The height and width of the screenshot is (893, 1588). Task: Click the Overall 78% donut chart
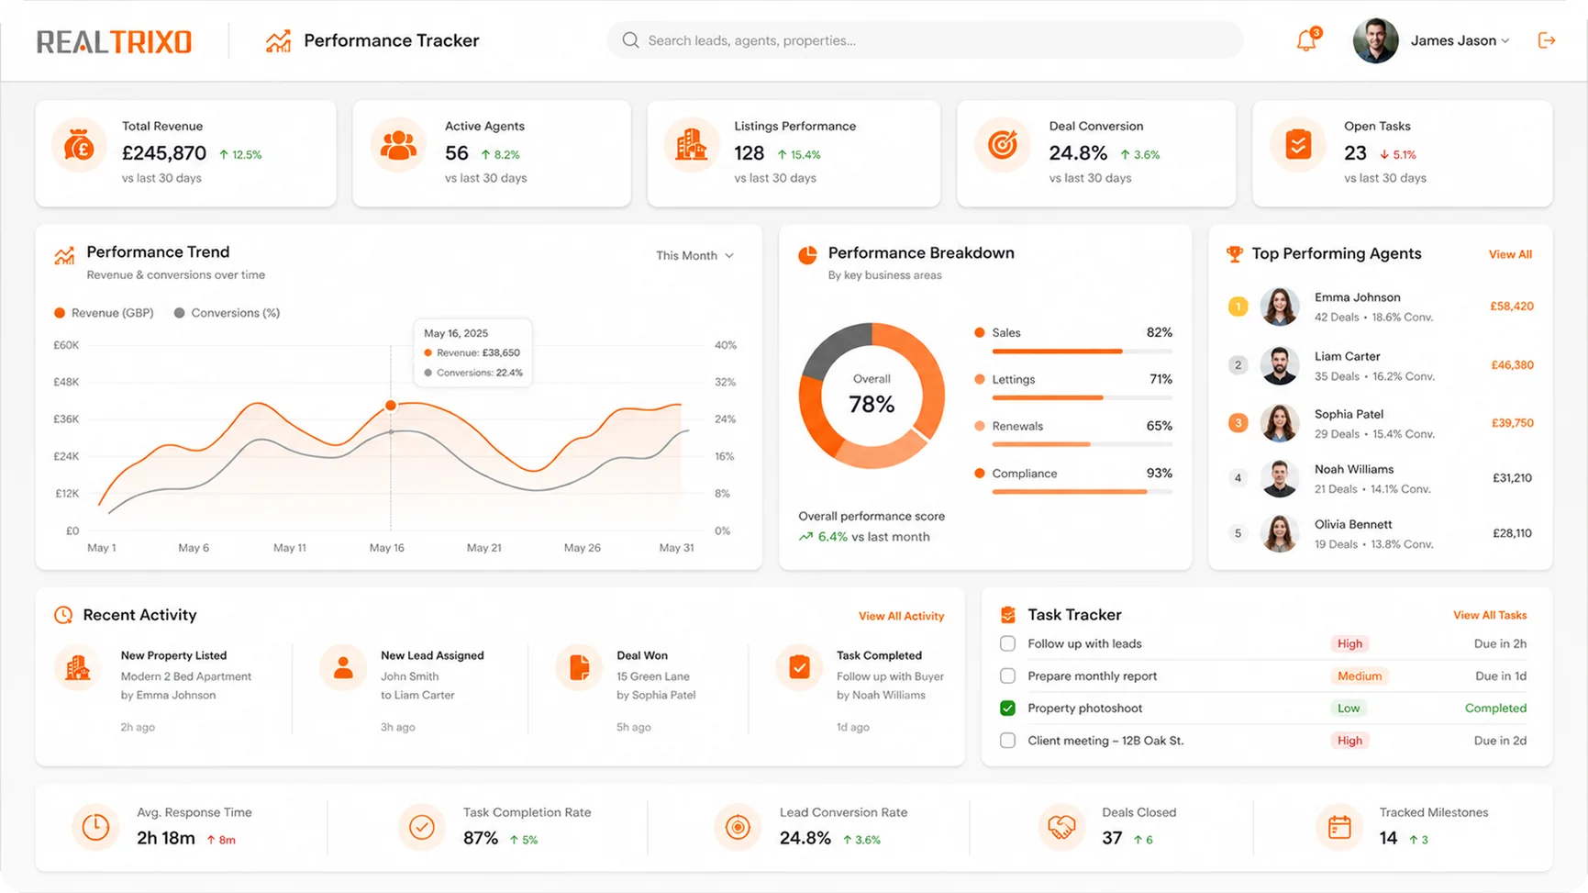(x=872, y=396)
